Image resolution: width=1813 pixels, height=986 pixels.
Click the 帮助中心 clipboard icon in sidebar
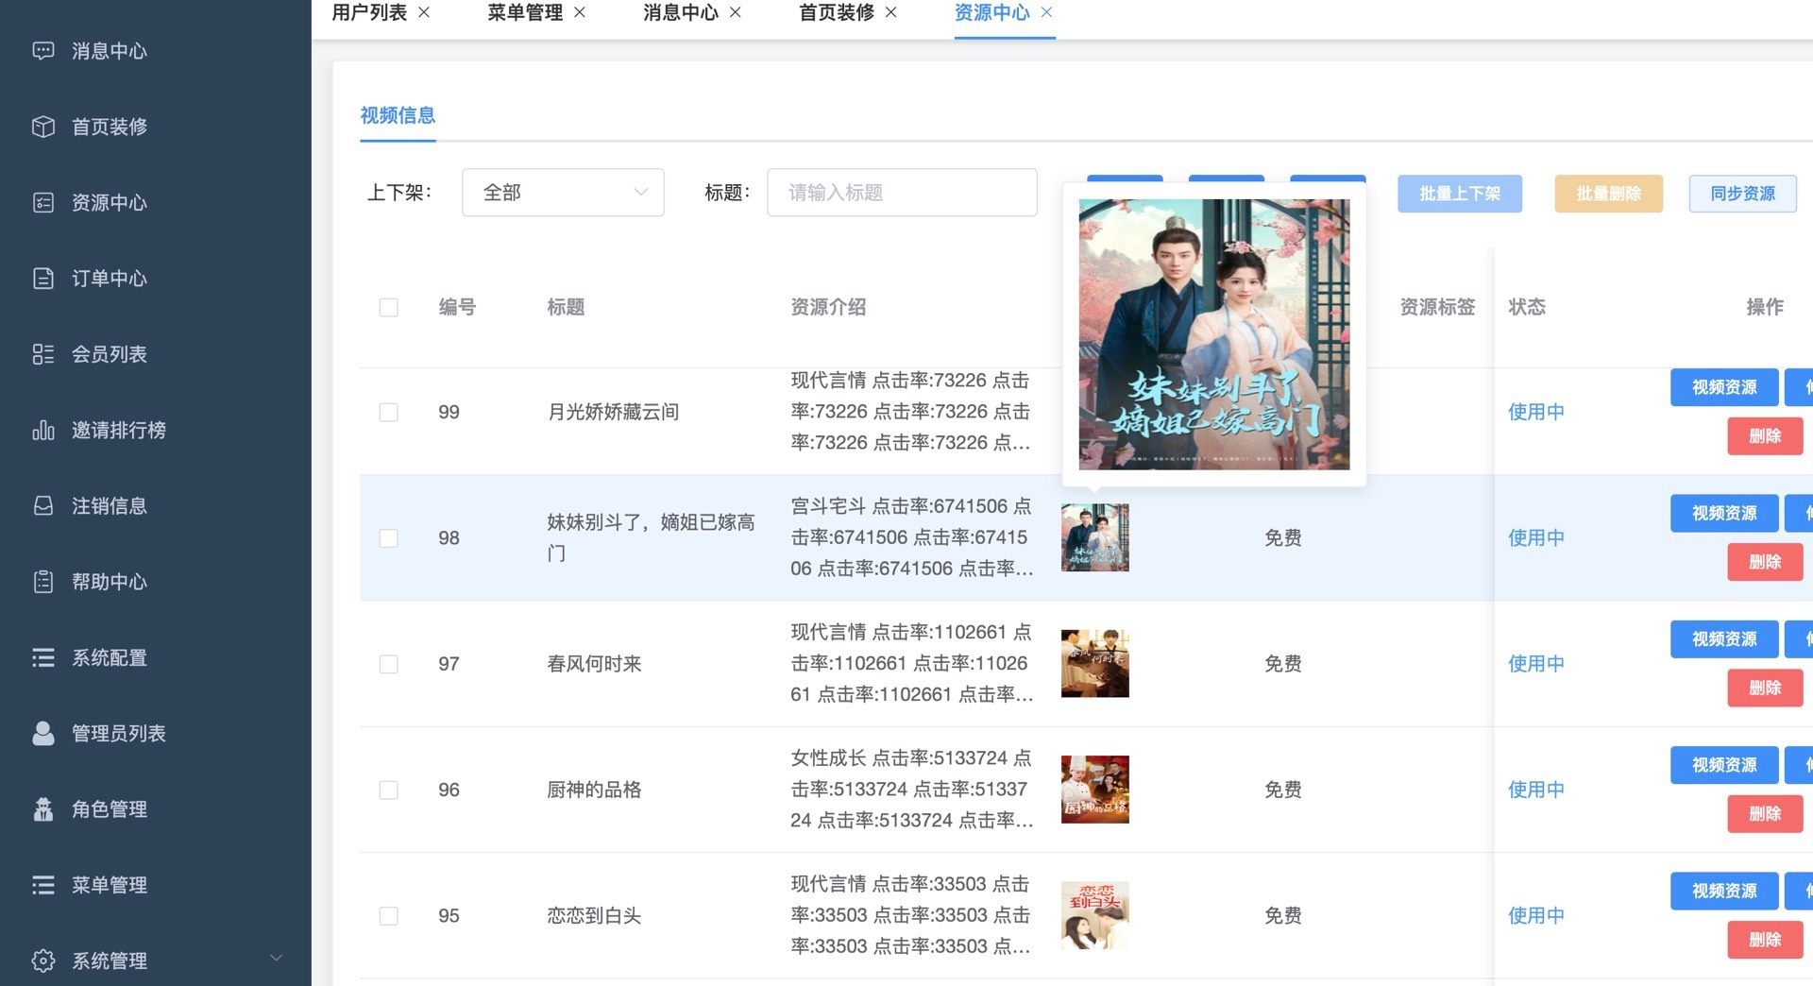pos(43,582)
